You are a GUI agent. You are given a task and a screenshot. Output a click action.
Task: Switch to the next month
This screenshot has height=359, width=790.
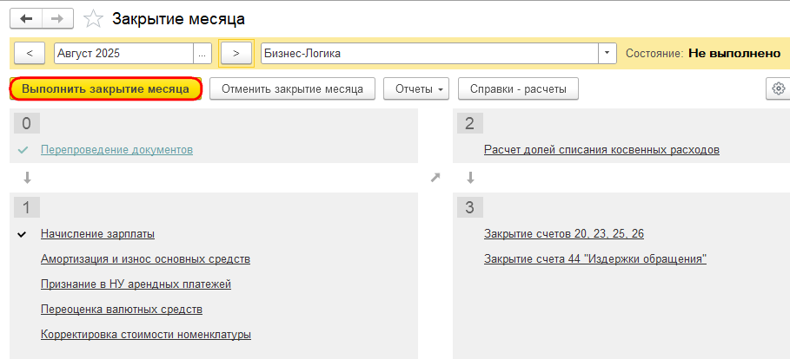click(x=236, y=53)
